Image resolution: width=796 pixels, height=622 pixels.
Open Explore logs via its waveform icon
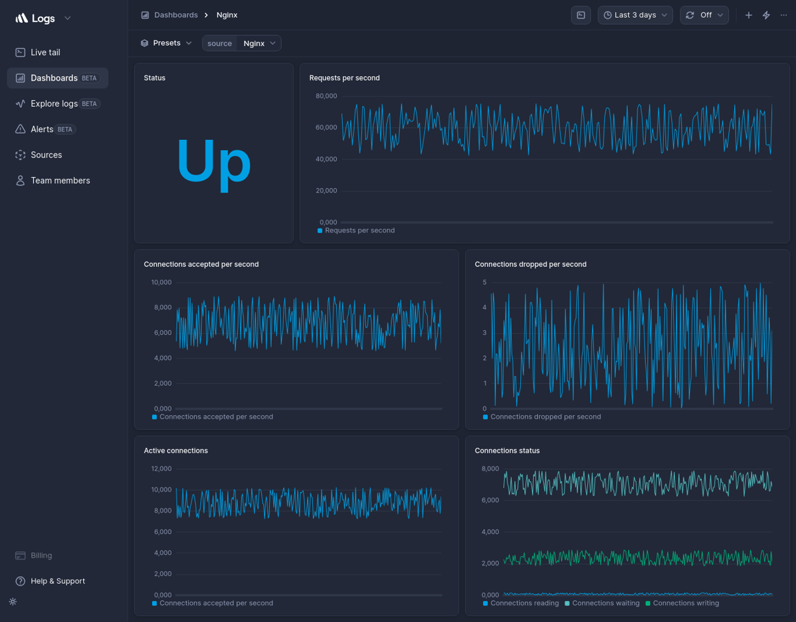(20, 103)
